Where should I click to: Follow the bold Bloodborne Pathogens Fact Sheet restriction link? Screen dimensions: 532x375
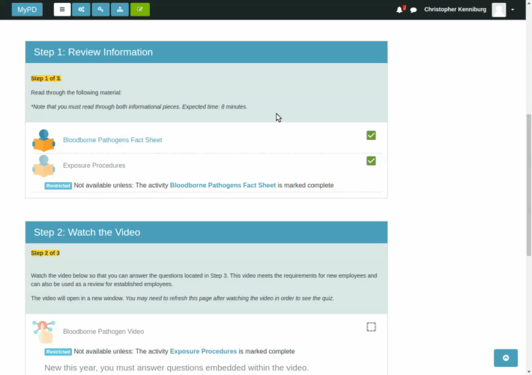[x=223, y=186]
